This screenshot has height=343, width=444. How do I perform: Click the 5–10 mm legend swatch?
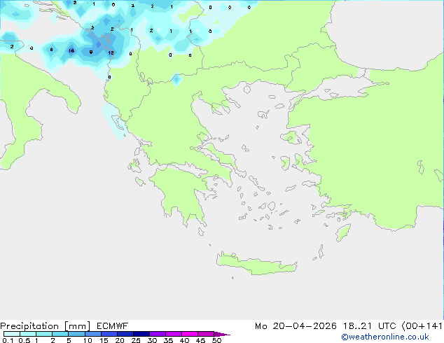(76, 334)
